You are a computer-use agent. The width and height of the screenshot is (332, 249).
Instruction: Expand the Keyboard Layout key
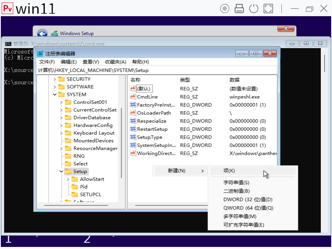[61, 133]
